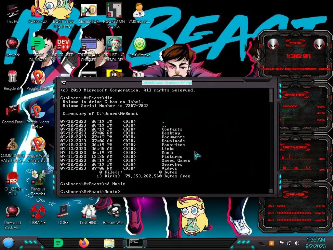Select the Command Prompt taskbar button
333x250 pixels.
(134, 242)
